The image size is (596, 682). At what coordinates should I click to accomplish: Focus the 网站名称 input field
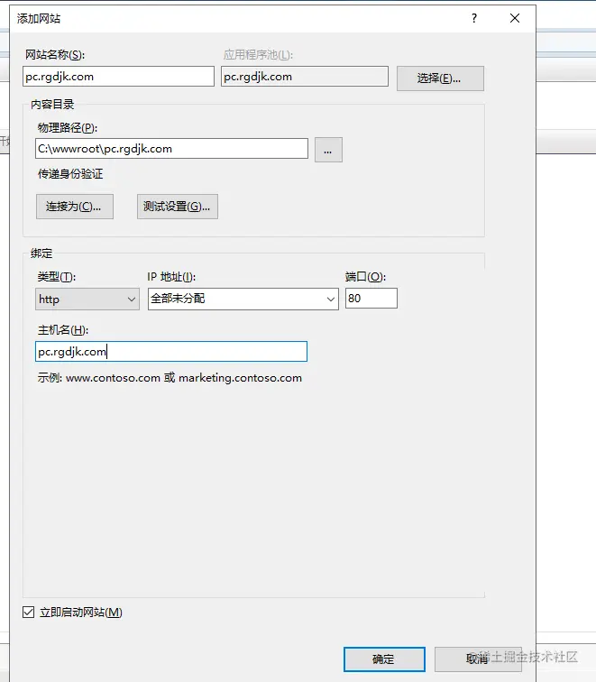click(118, 77)
